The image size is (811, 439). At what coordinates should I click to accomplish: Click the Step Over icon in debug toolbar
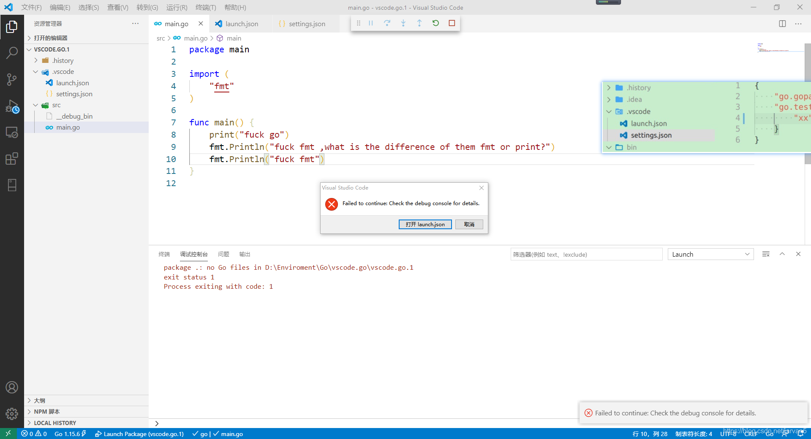point(387,23)
